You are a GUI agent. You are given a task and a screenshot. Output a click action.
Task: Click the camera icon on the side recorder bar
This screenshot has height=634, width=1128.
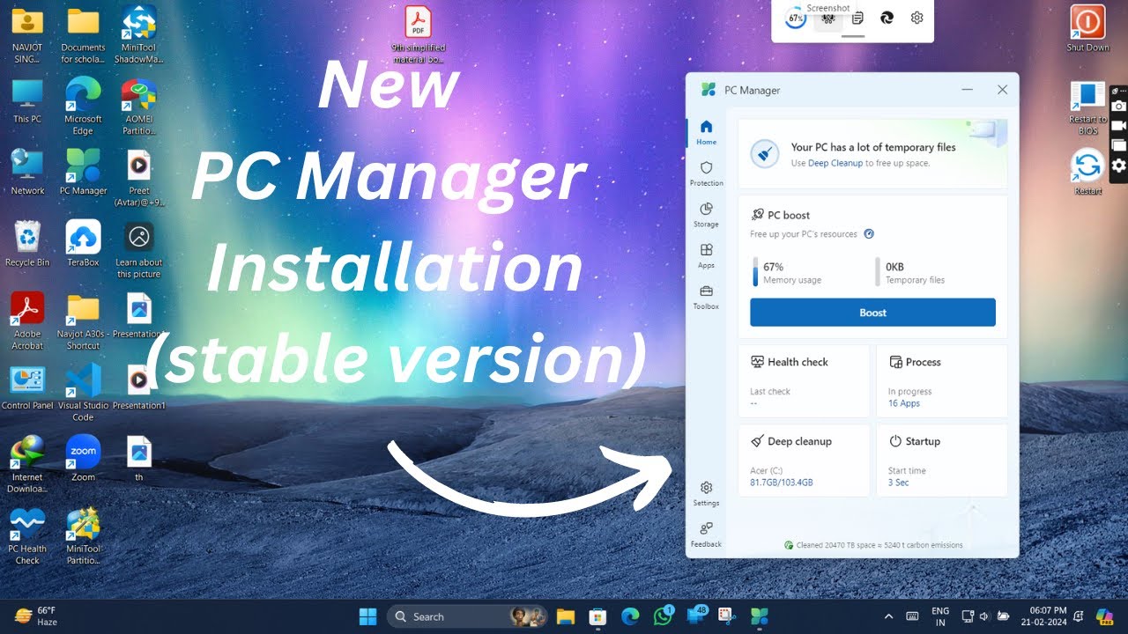pos(1118,106)
